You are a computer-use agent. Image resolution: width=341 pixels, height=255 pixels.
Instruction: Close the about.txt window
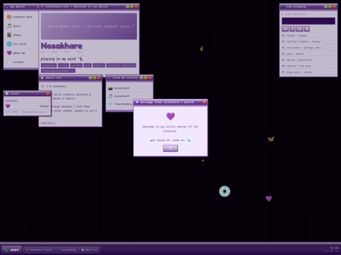click(x=99, y=78)
